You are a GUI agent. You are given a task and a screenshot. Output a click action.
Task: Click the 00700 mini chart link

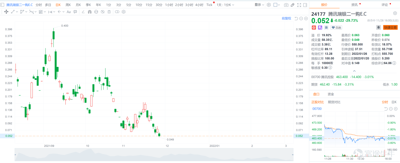click(x=317, y=109)
